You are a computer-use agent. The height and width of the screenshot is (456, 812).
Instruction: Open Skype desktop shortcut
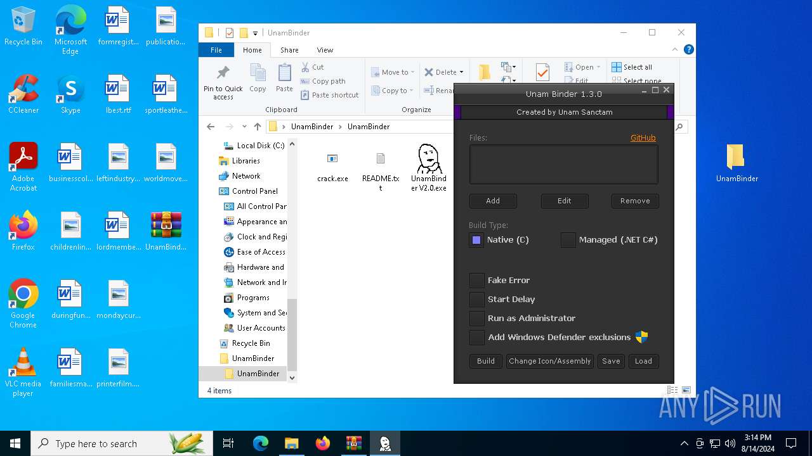(x=70, y=94)
